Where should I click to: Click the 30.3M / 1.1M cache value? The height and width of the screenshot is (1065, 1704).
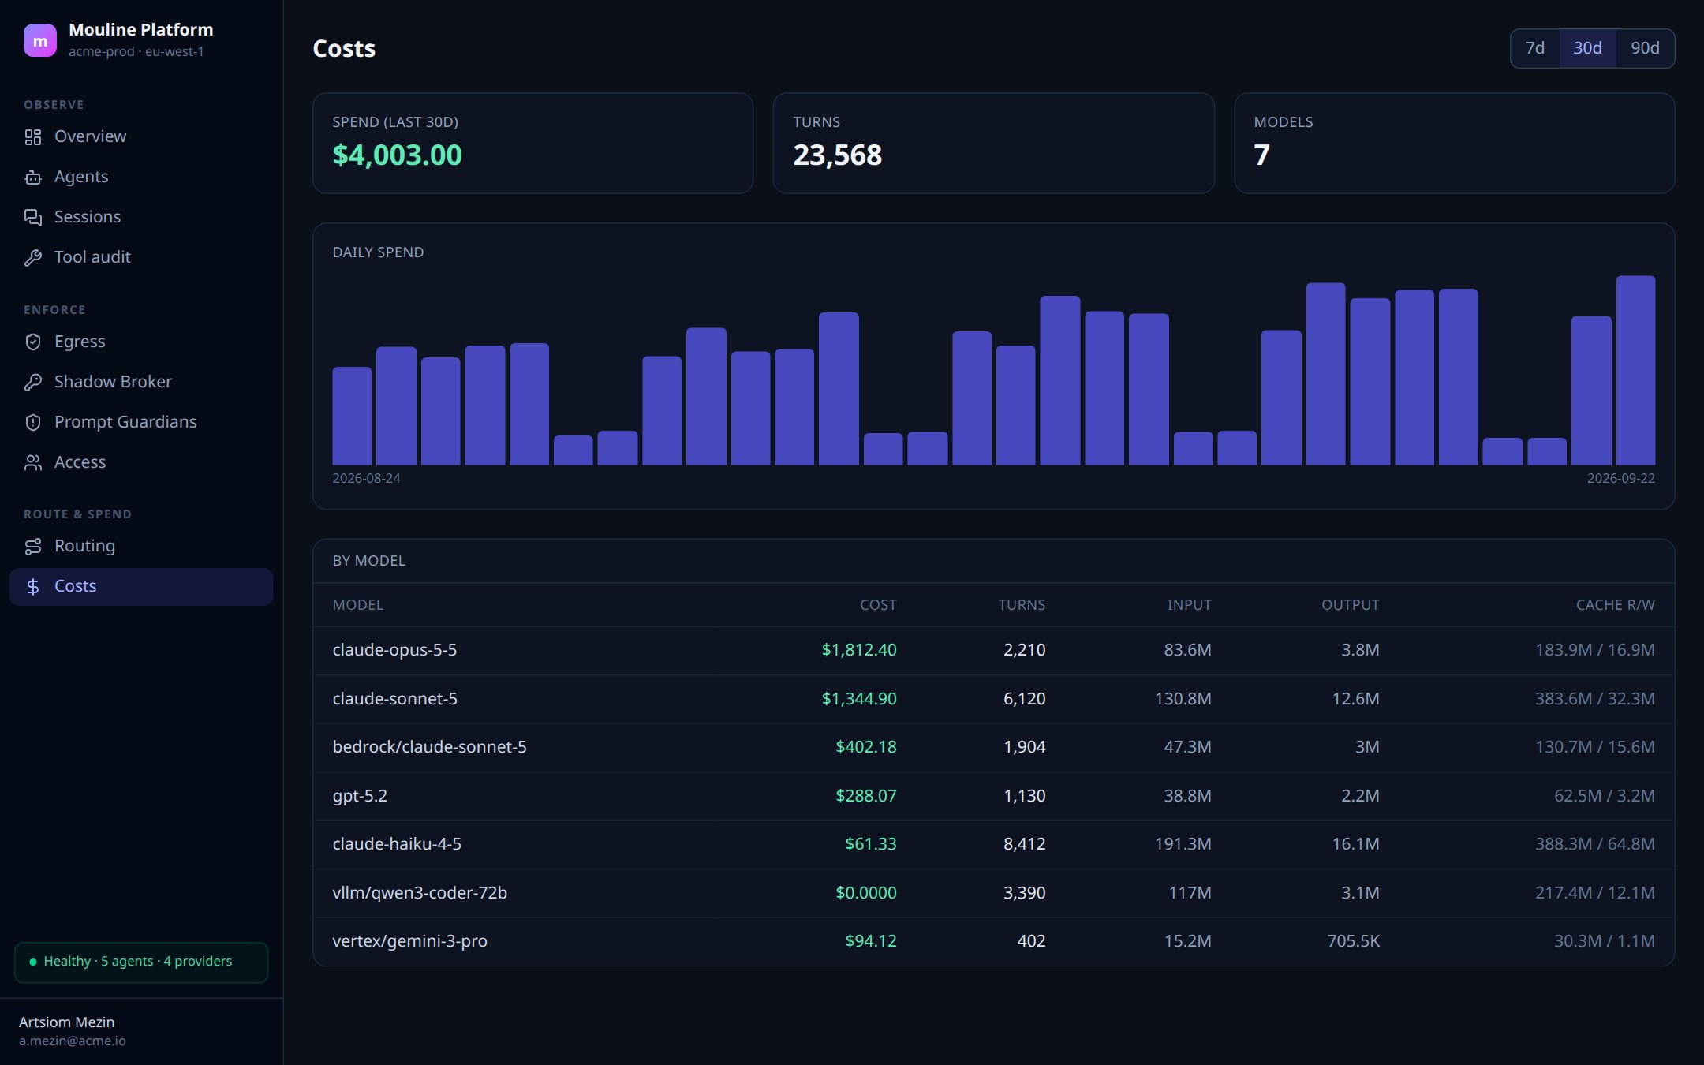[x=1605, y=941]
